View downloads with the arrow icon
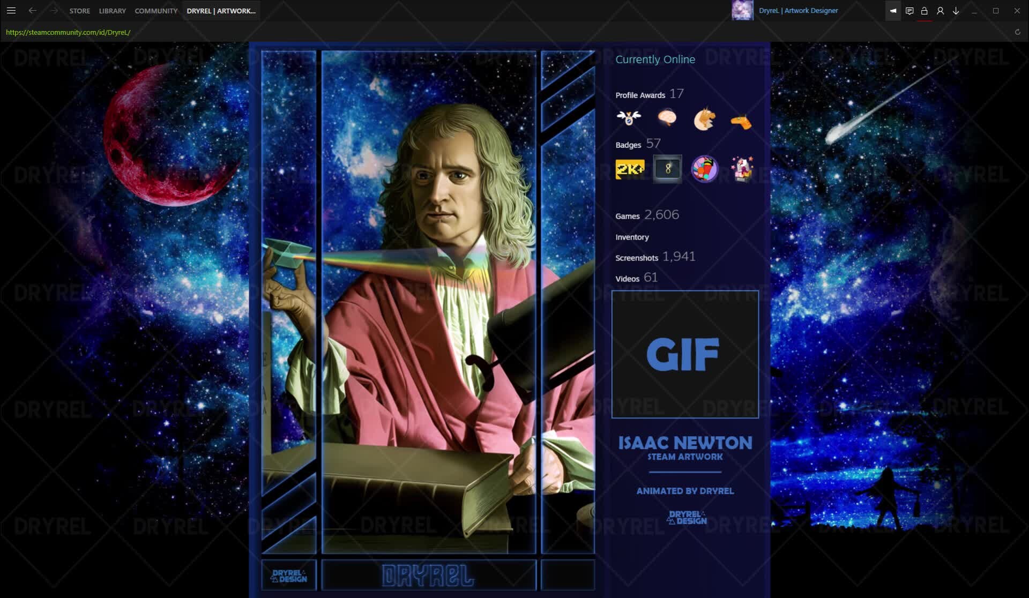This screenshot has height=598, width=1029. pos(955,11)
